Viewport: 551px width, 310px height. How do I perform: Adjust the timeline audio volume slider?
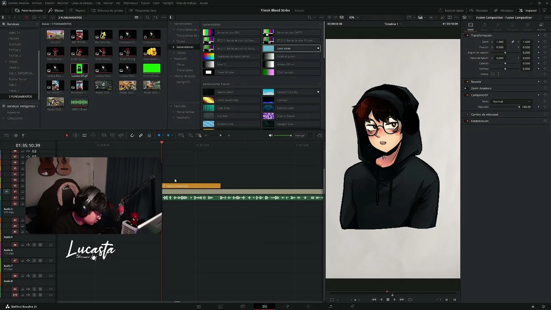point(283,136)
